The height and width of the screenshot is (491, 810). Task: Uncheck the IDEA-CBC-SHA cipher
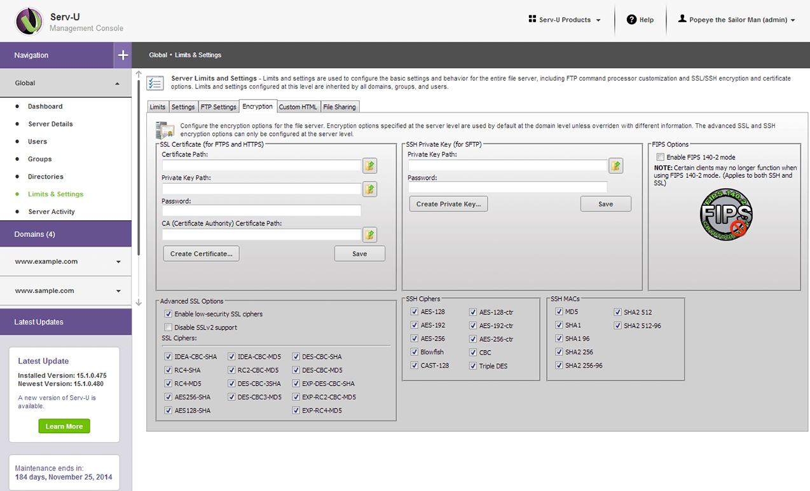click(168, 357)
